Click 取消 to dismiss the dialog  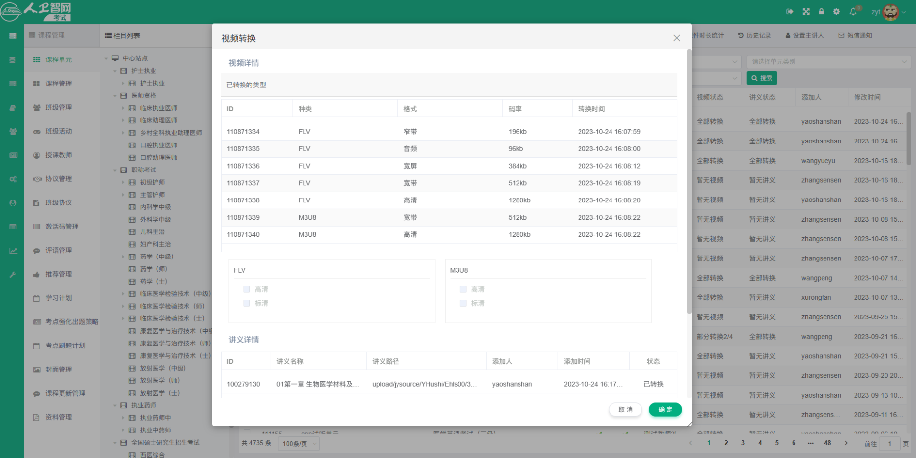point(625,409)
